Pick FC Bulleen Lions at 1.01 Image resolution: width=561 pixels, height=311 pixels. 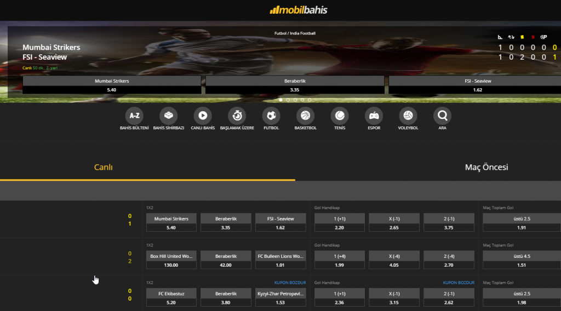click(280, 260)
